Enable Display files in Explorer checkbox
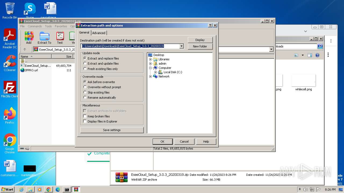344x193 pixels. pyautogui.click(x=85, y=121)
